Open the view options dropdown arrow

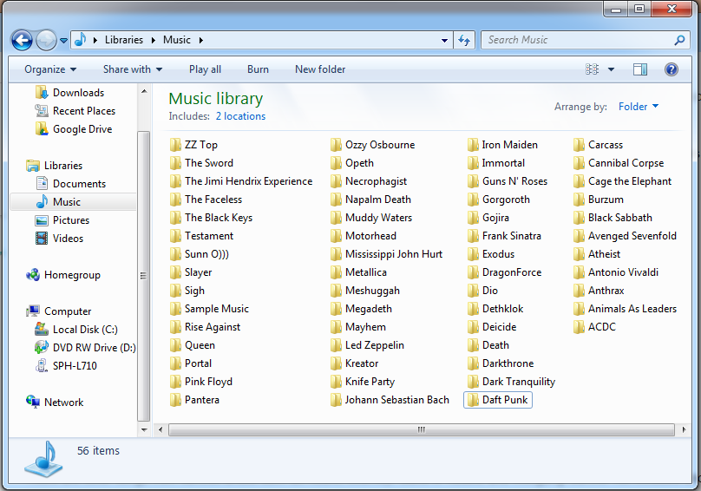coord(611,69)
